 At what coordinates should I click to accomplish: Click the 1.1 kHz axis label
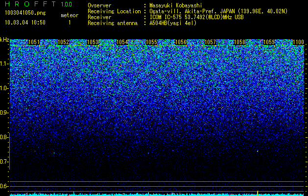4,64
